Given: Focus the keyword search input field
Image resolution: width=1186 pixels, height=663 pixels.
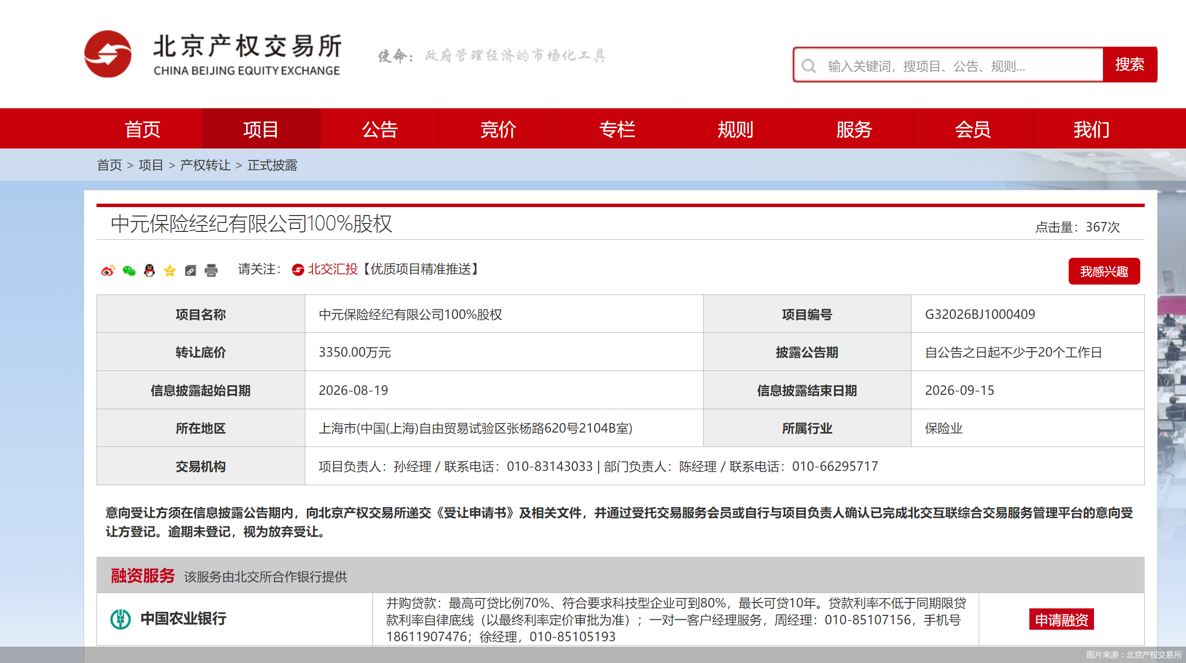Looking at the screenshot, I should click(948, 66).
